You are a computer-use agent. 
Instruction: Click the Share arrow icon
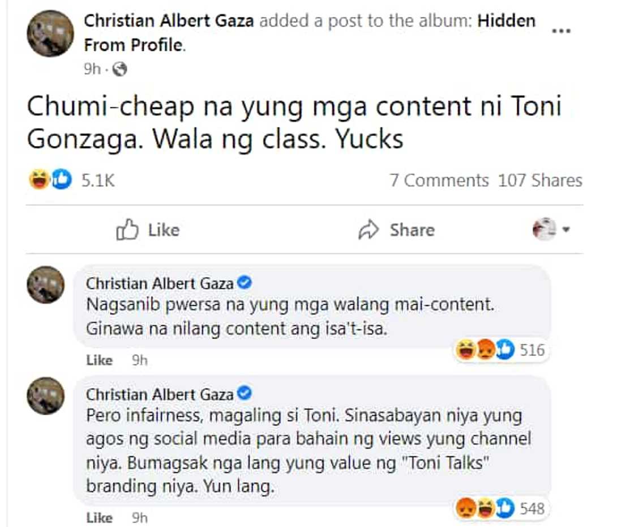369,230
